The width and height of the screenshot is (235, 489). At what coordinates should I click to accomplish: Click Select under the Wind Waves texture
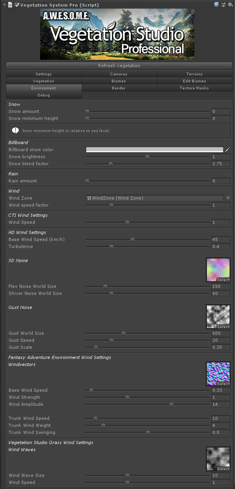tap(223, 469)
